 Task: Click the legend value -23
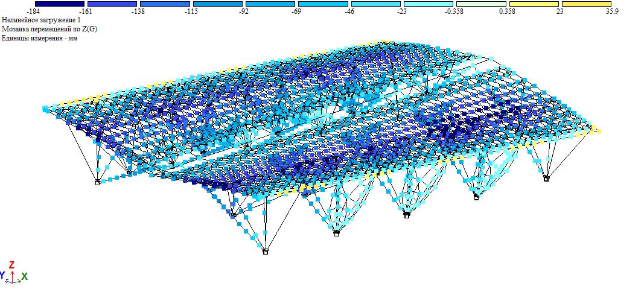coord(402,11)
